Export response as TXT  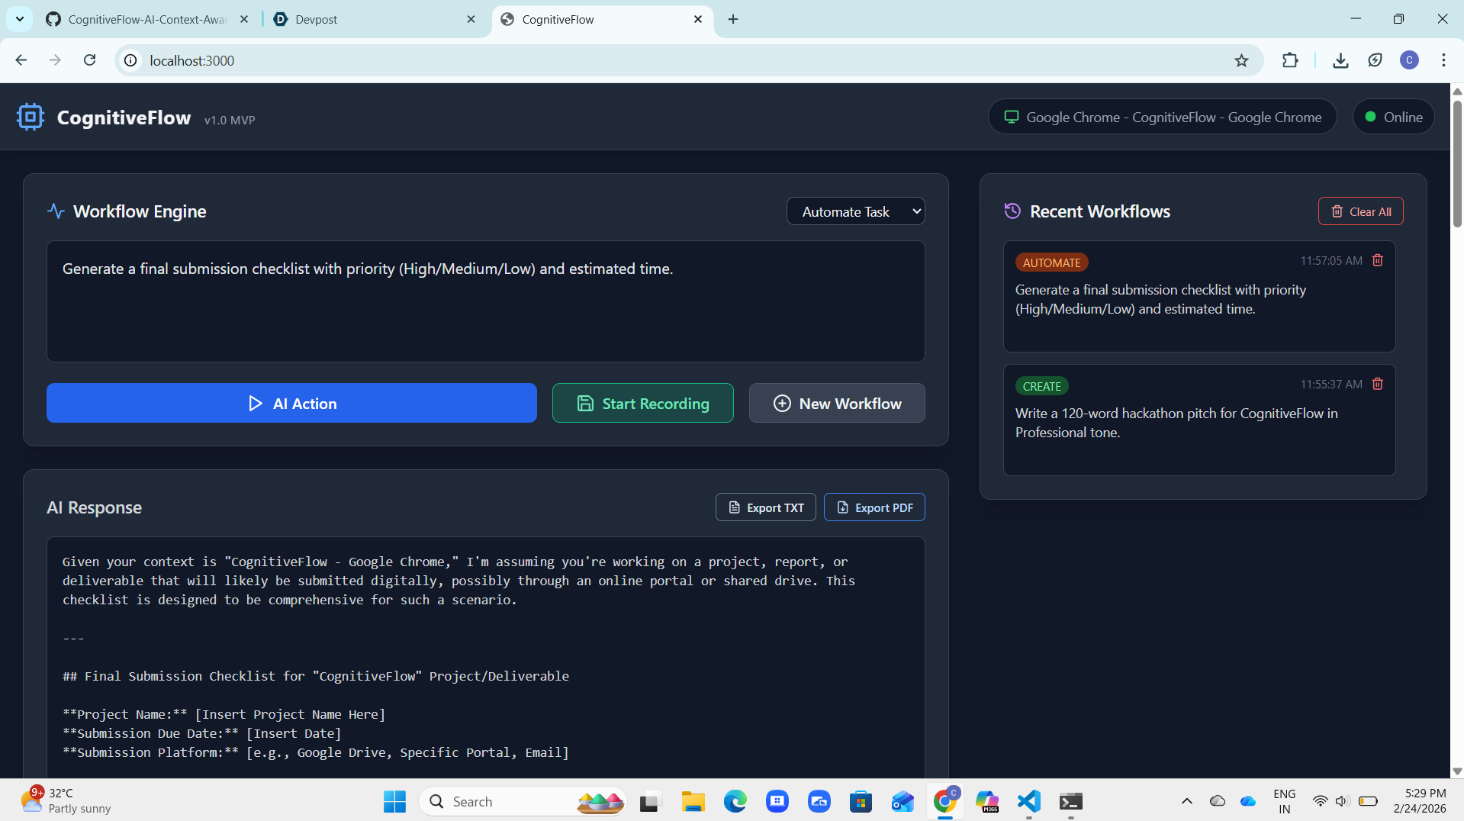[765, 507]
